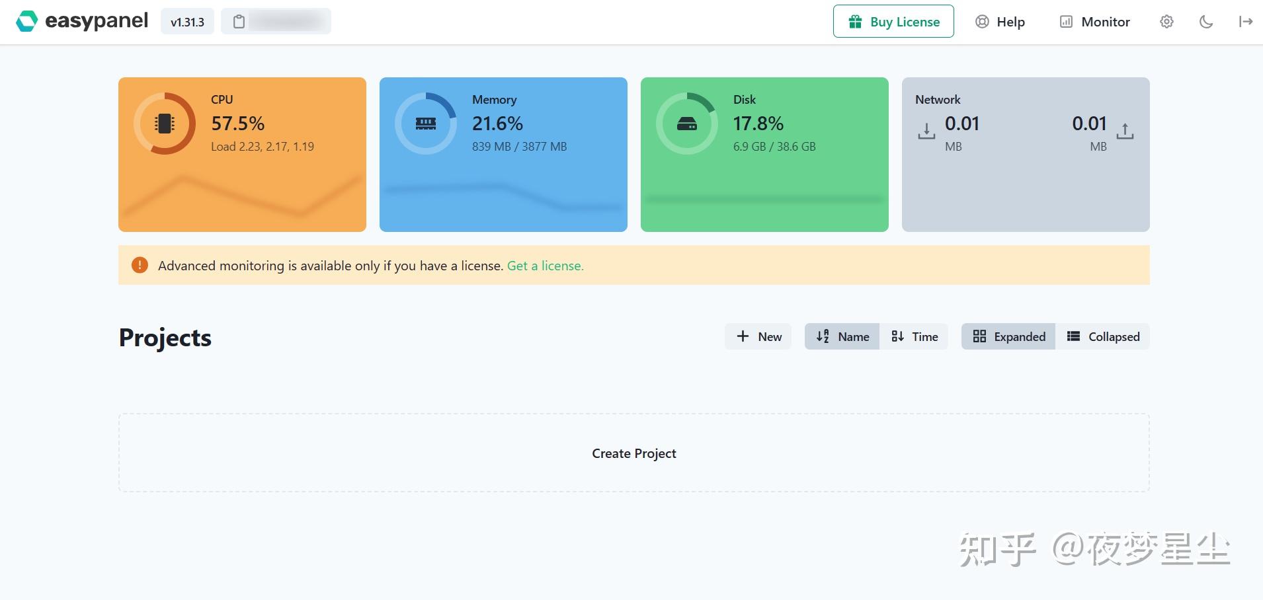Viewport: 1263px width, 600px height.
Task: Click the logout arrow icon
Action: point(1246,22)
